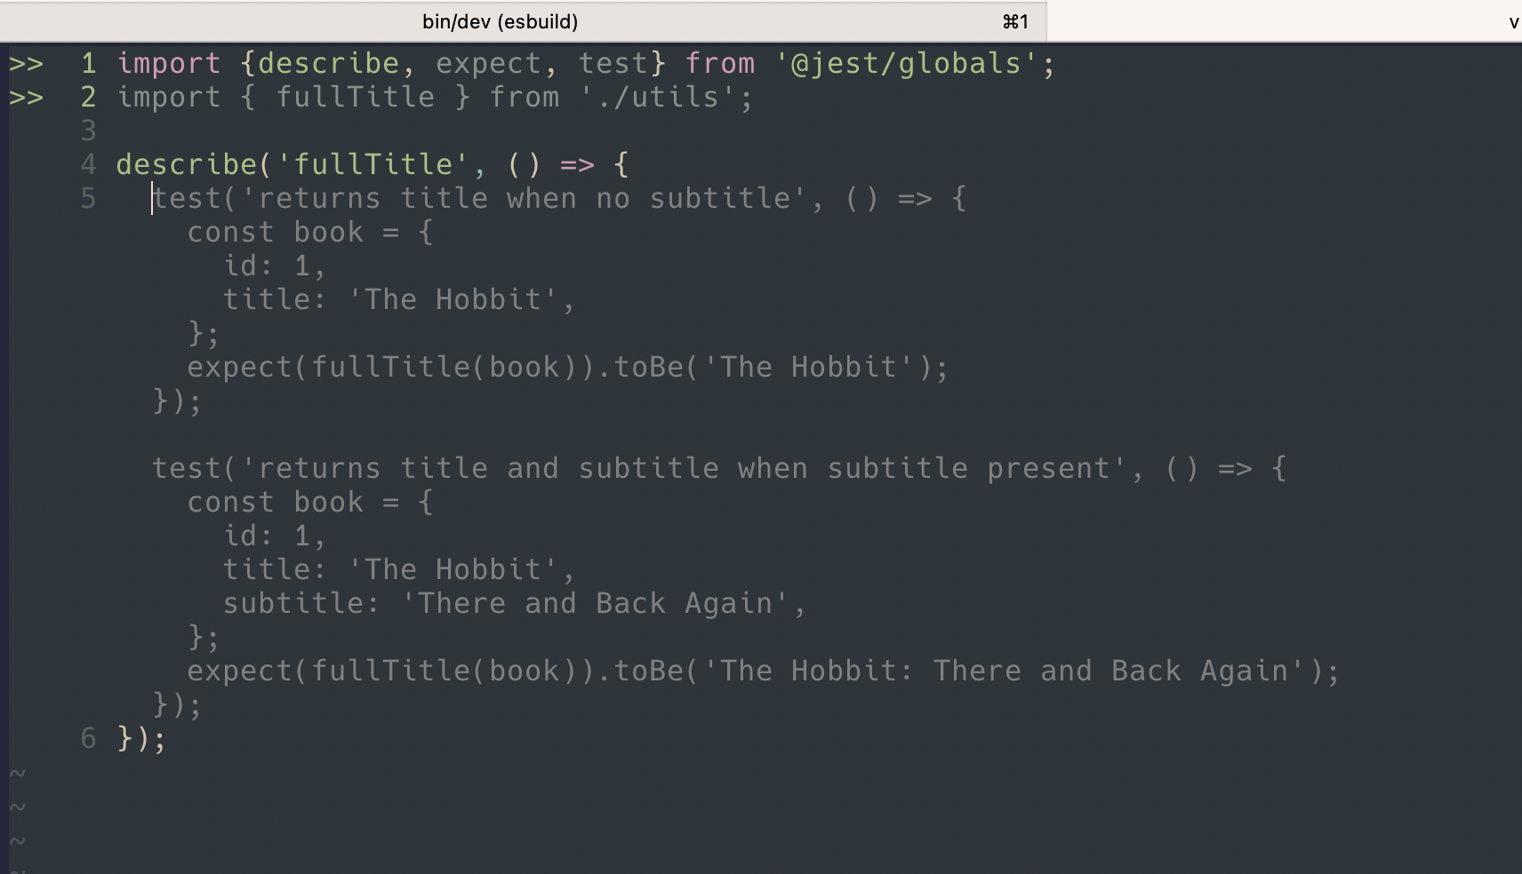Click line number 4 in the gutter
Screen dimensions: 1522x874
(x=88, y=165)
